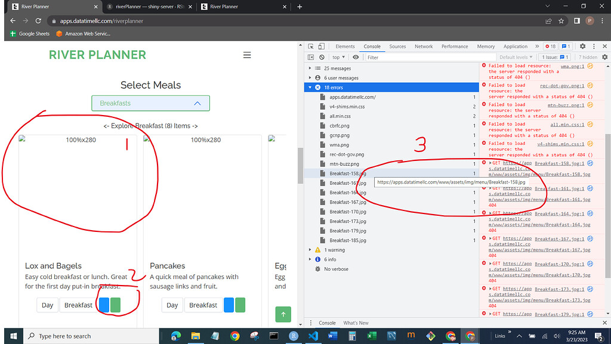Screen dimensions: 611x344
Task: Select Breakfast assignment for Pancakes
Action: pos(203,305)
